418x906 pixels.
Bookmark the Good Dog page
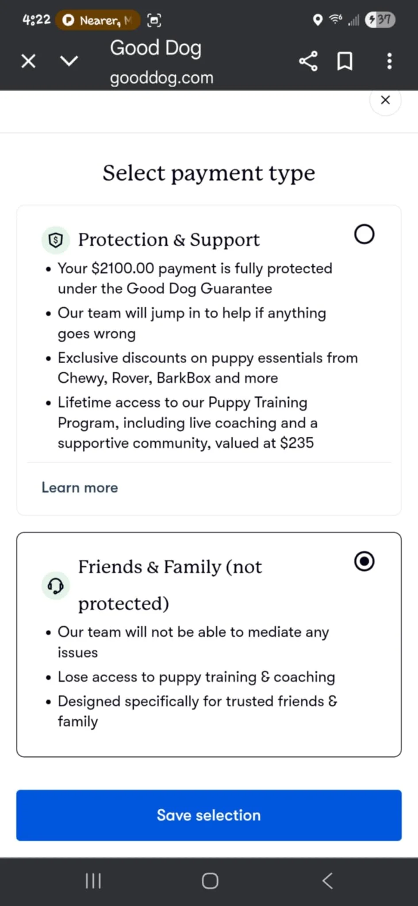[x=345, y=61]
